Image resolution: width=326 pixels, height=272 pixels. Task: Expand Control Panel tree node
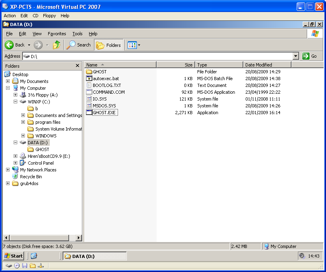[x=15, y=163]
